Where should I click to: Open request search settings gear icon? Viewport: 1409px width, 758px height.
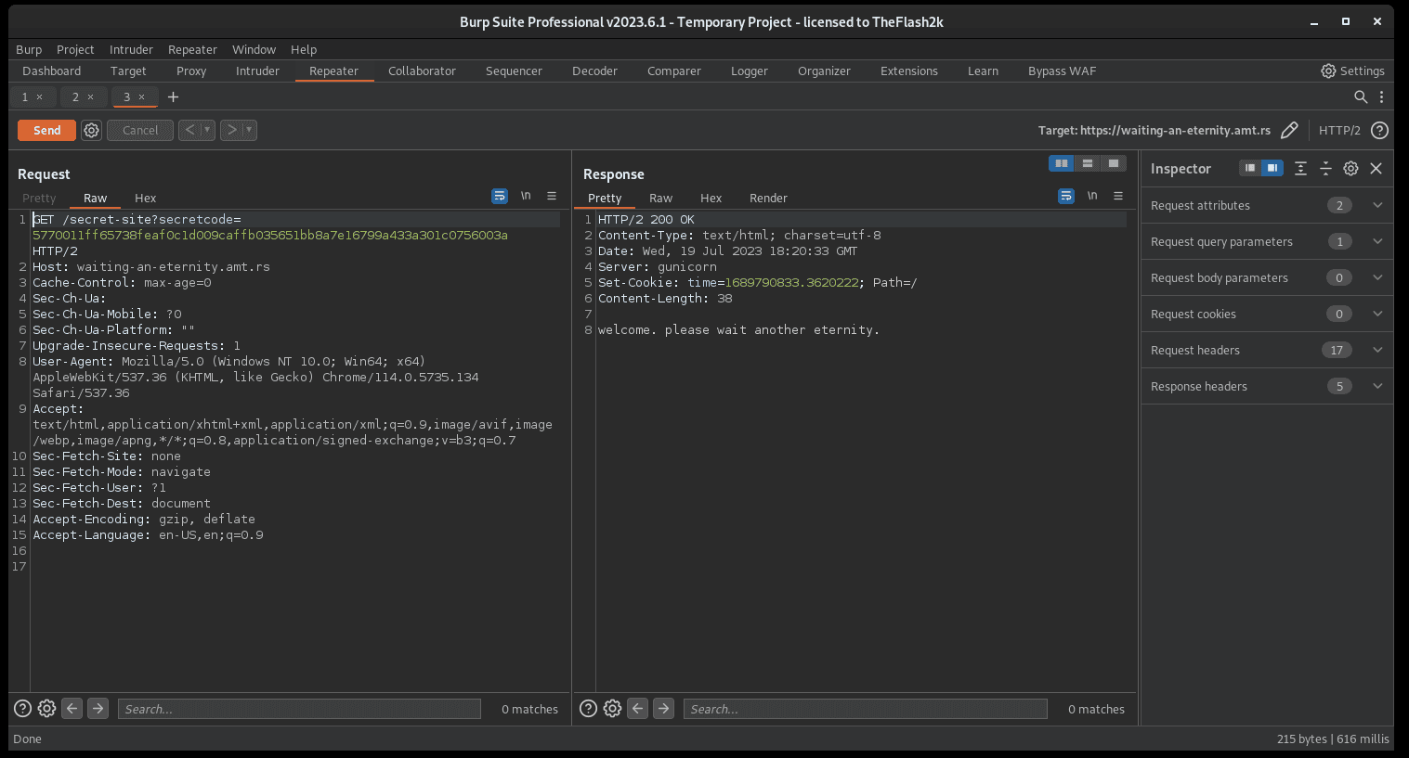point(46,709)
